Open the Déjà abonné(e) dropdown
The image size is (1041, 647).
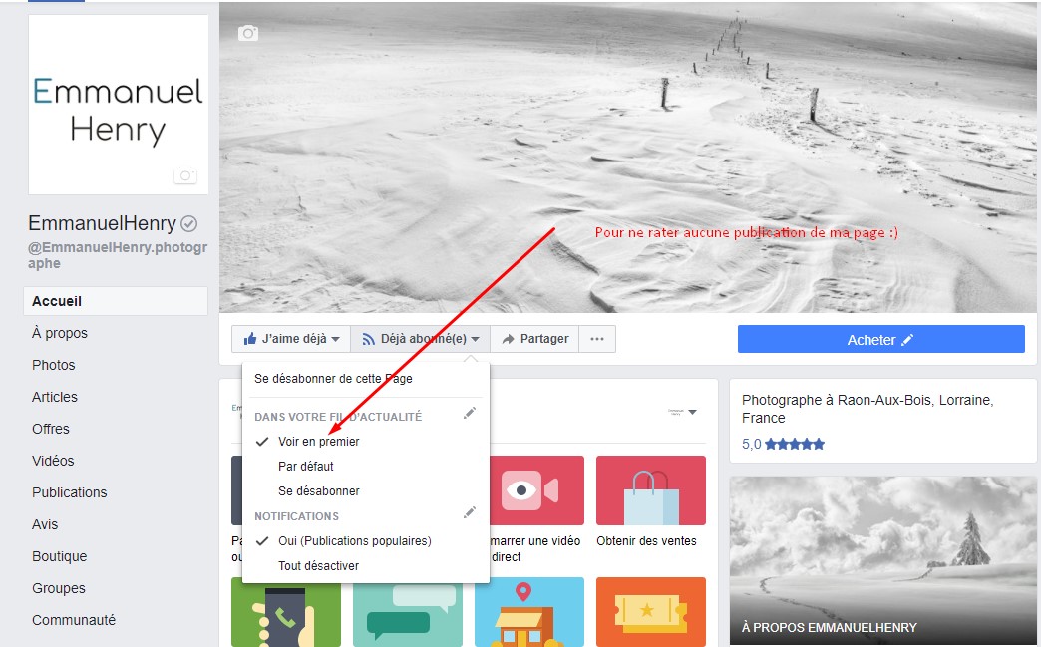[x=420, y=339]
